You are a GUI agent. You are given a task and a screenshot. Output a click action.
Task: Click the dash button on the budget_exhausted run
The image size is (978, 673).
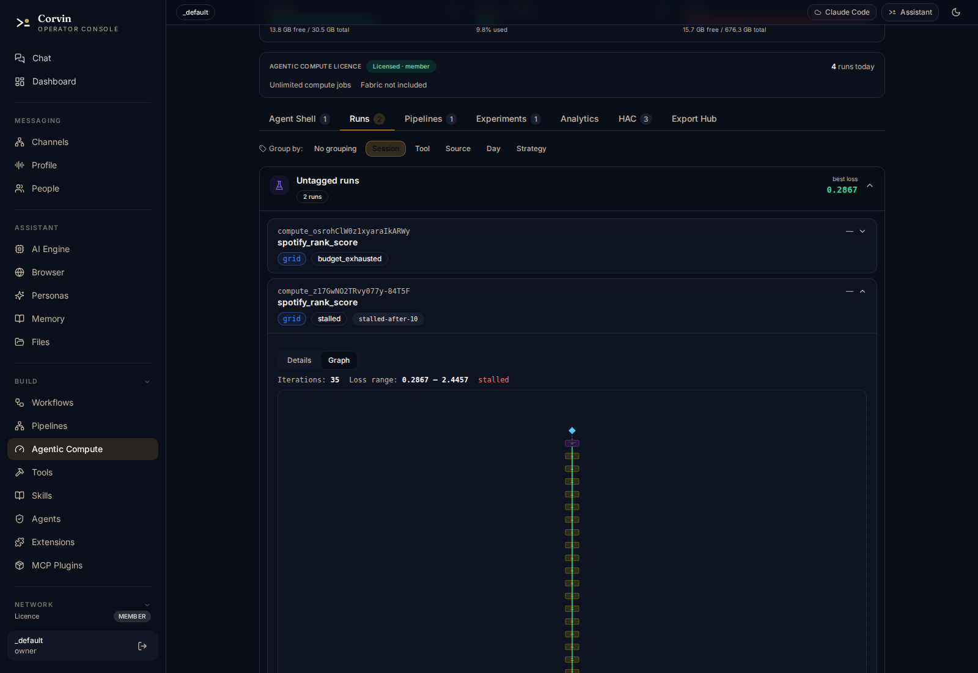click(850, 231)
